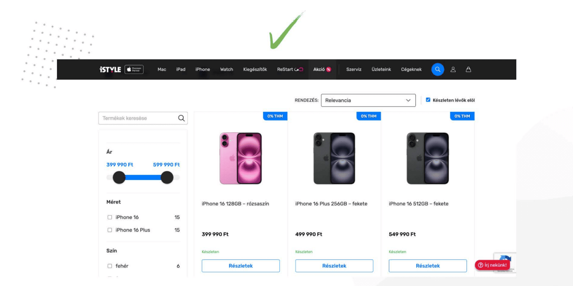Open the shopping bag icon
Viewport: 573px width, 286px height.
click(x=468, y=69)
